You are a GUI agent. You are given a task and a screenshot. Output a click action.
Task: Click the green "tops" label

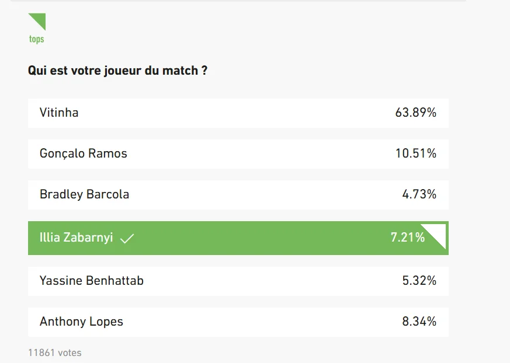(x=36, y=39)
